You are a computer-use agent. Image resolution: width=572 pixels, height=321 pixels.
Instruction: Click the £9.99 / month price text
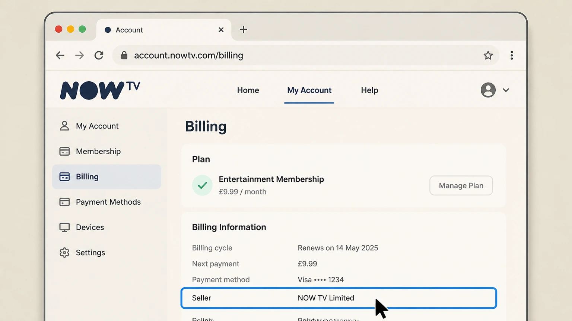[242, 192]
